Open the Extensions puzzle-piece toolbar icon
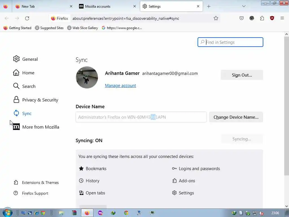 click(262, 18)
